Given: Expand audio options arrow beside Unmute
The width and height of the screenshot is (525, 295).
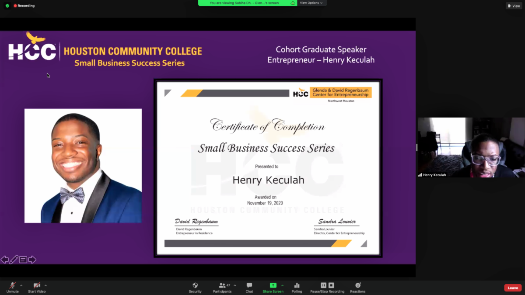Looking at the screenshot, I should 21,285.
